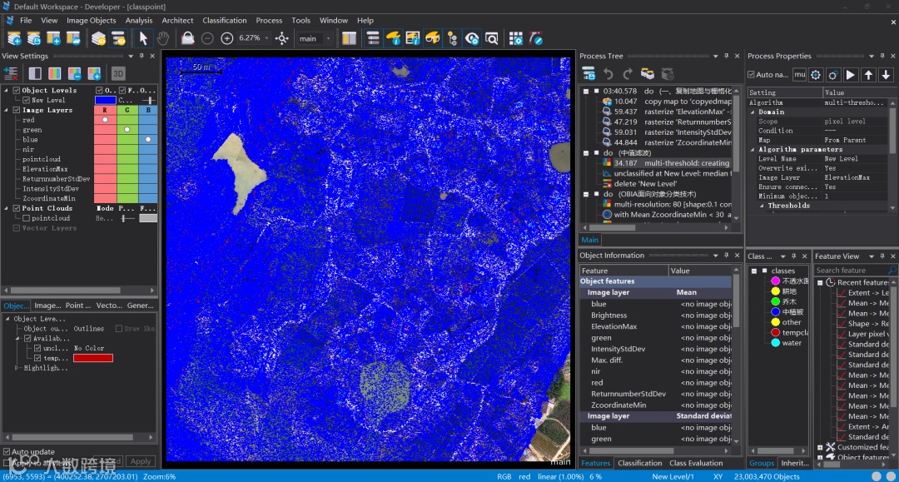Open the zoom percentage dropdown
The width and height of the screenshot is (899, 482).
(x=266, y=38)
